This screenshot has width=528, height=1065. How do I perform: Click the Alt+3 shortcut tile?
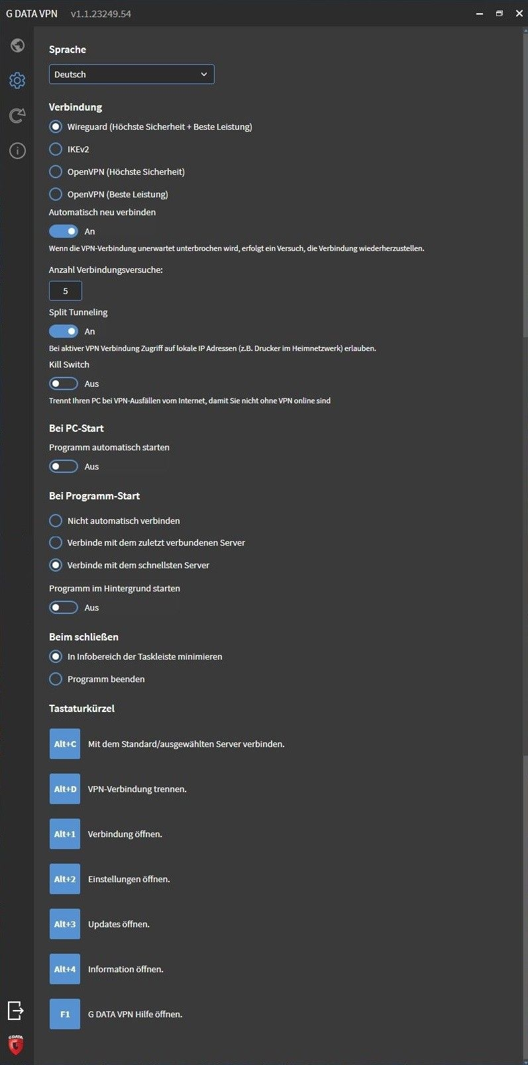click(65, 924)
